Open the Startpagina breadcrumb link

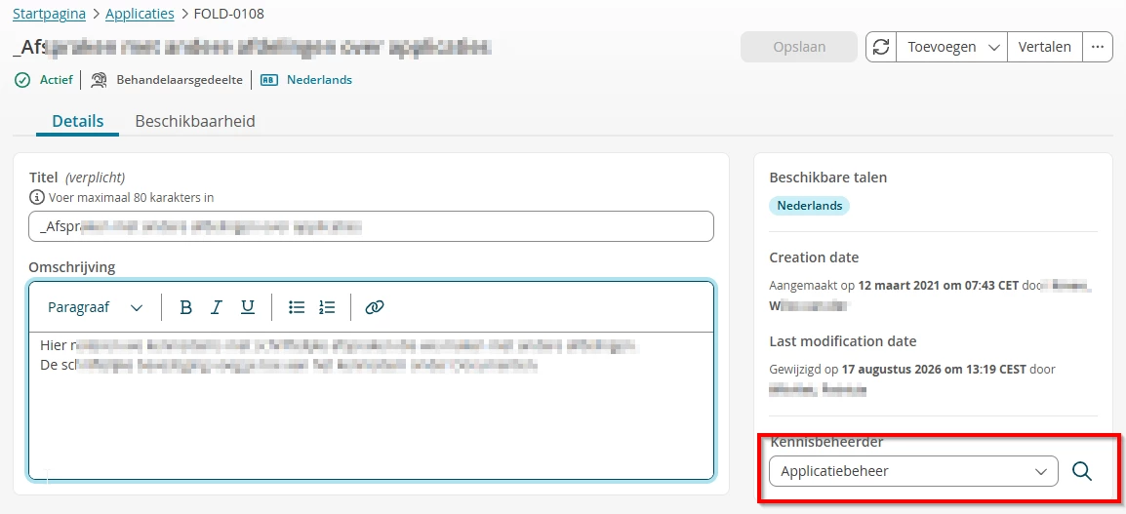[x=50, y=14]
